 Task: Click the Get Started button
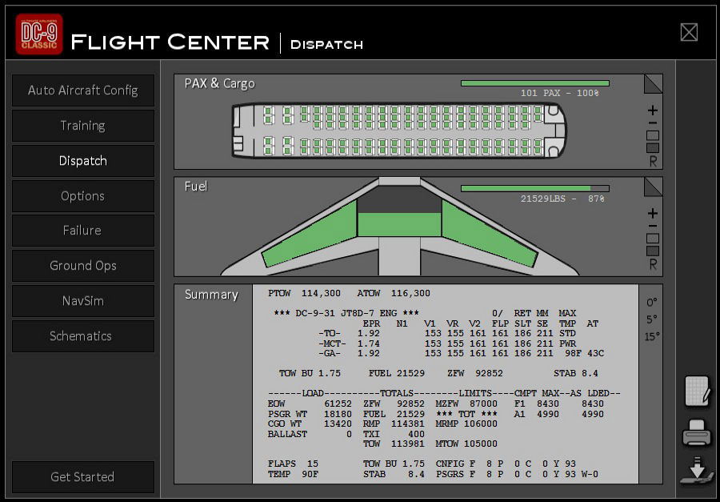[x=83, y=477]
